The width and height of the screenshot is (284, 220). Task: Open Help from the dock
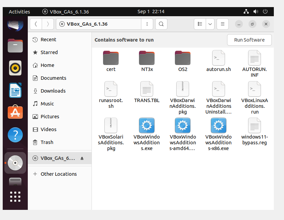15,135
